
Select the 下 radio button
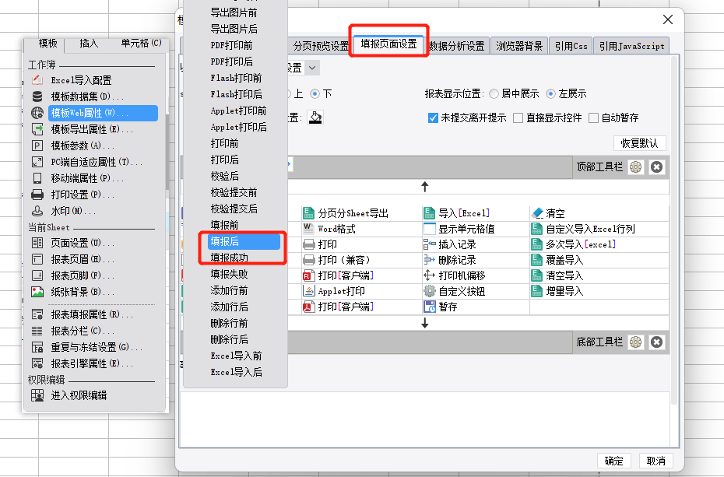[x=315, y=94]
